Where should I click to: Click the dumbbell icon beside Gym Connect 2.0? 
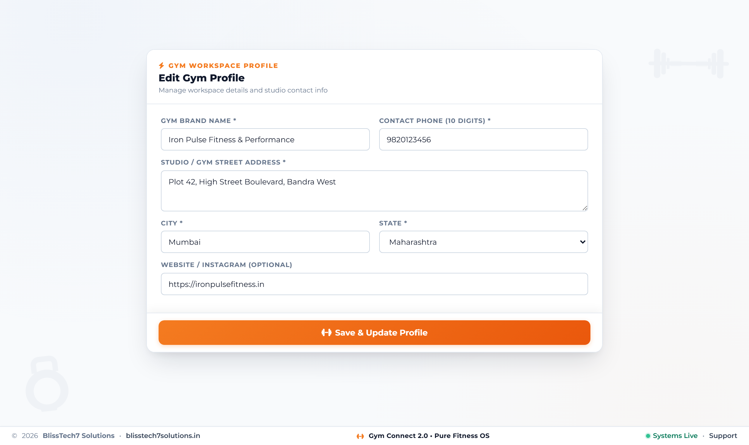(x=360, y=436)
